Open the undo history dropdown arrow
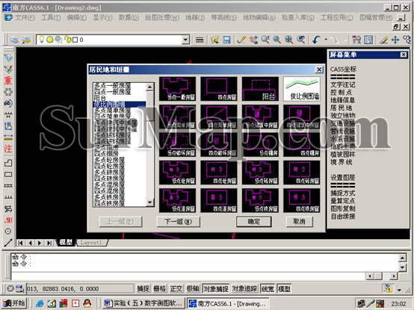 tap(326, 40)
